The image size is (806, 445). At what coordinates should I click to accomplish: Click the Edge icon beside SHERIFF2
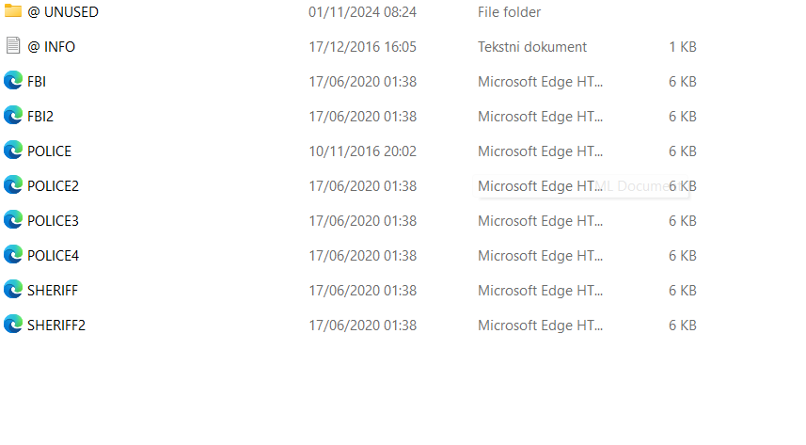(x=13, y=325)
